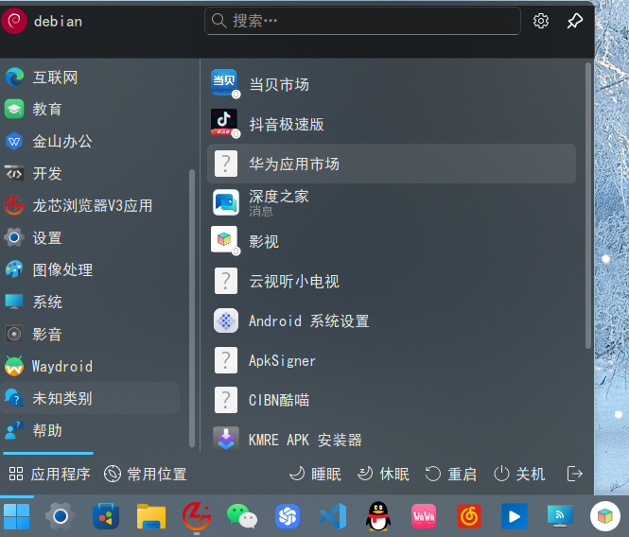Viewport: 629px width, 537px height.
Task: Open cube app at taskbar end
Action: tap(605, 516)
